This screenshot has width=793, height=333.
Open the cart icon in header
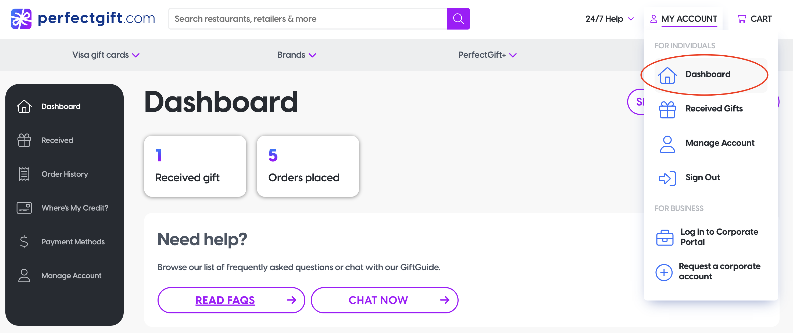pos(742,19)
